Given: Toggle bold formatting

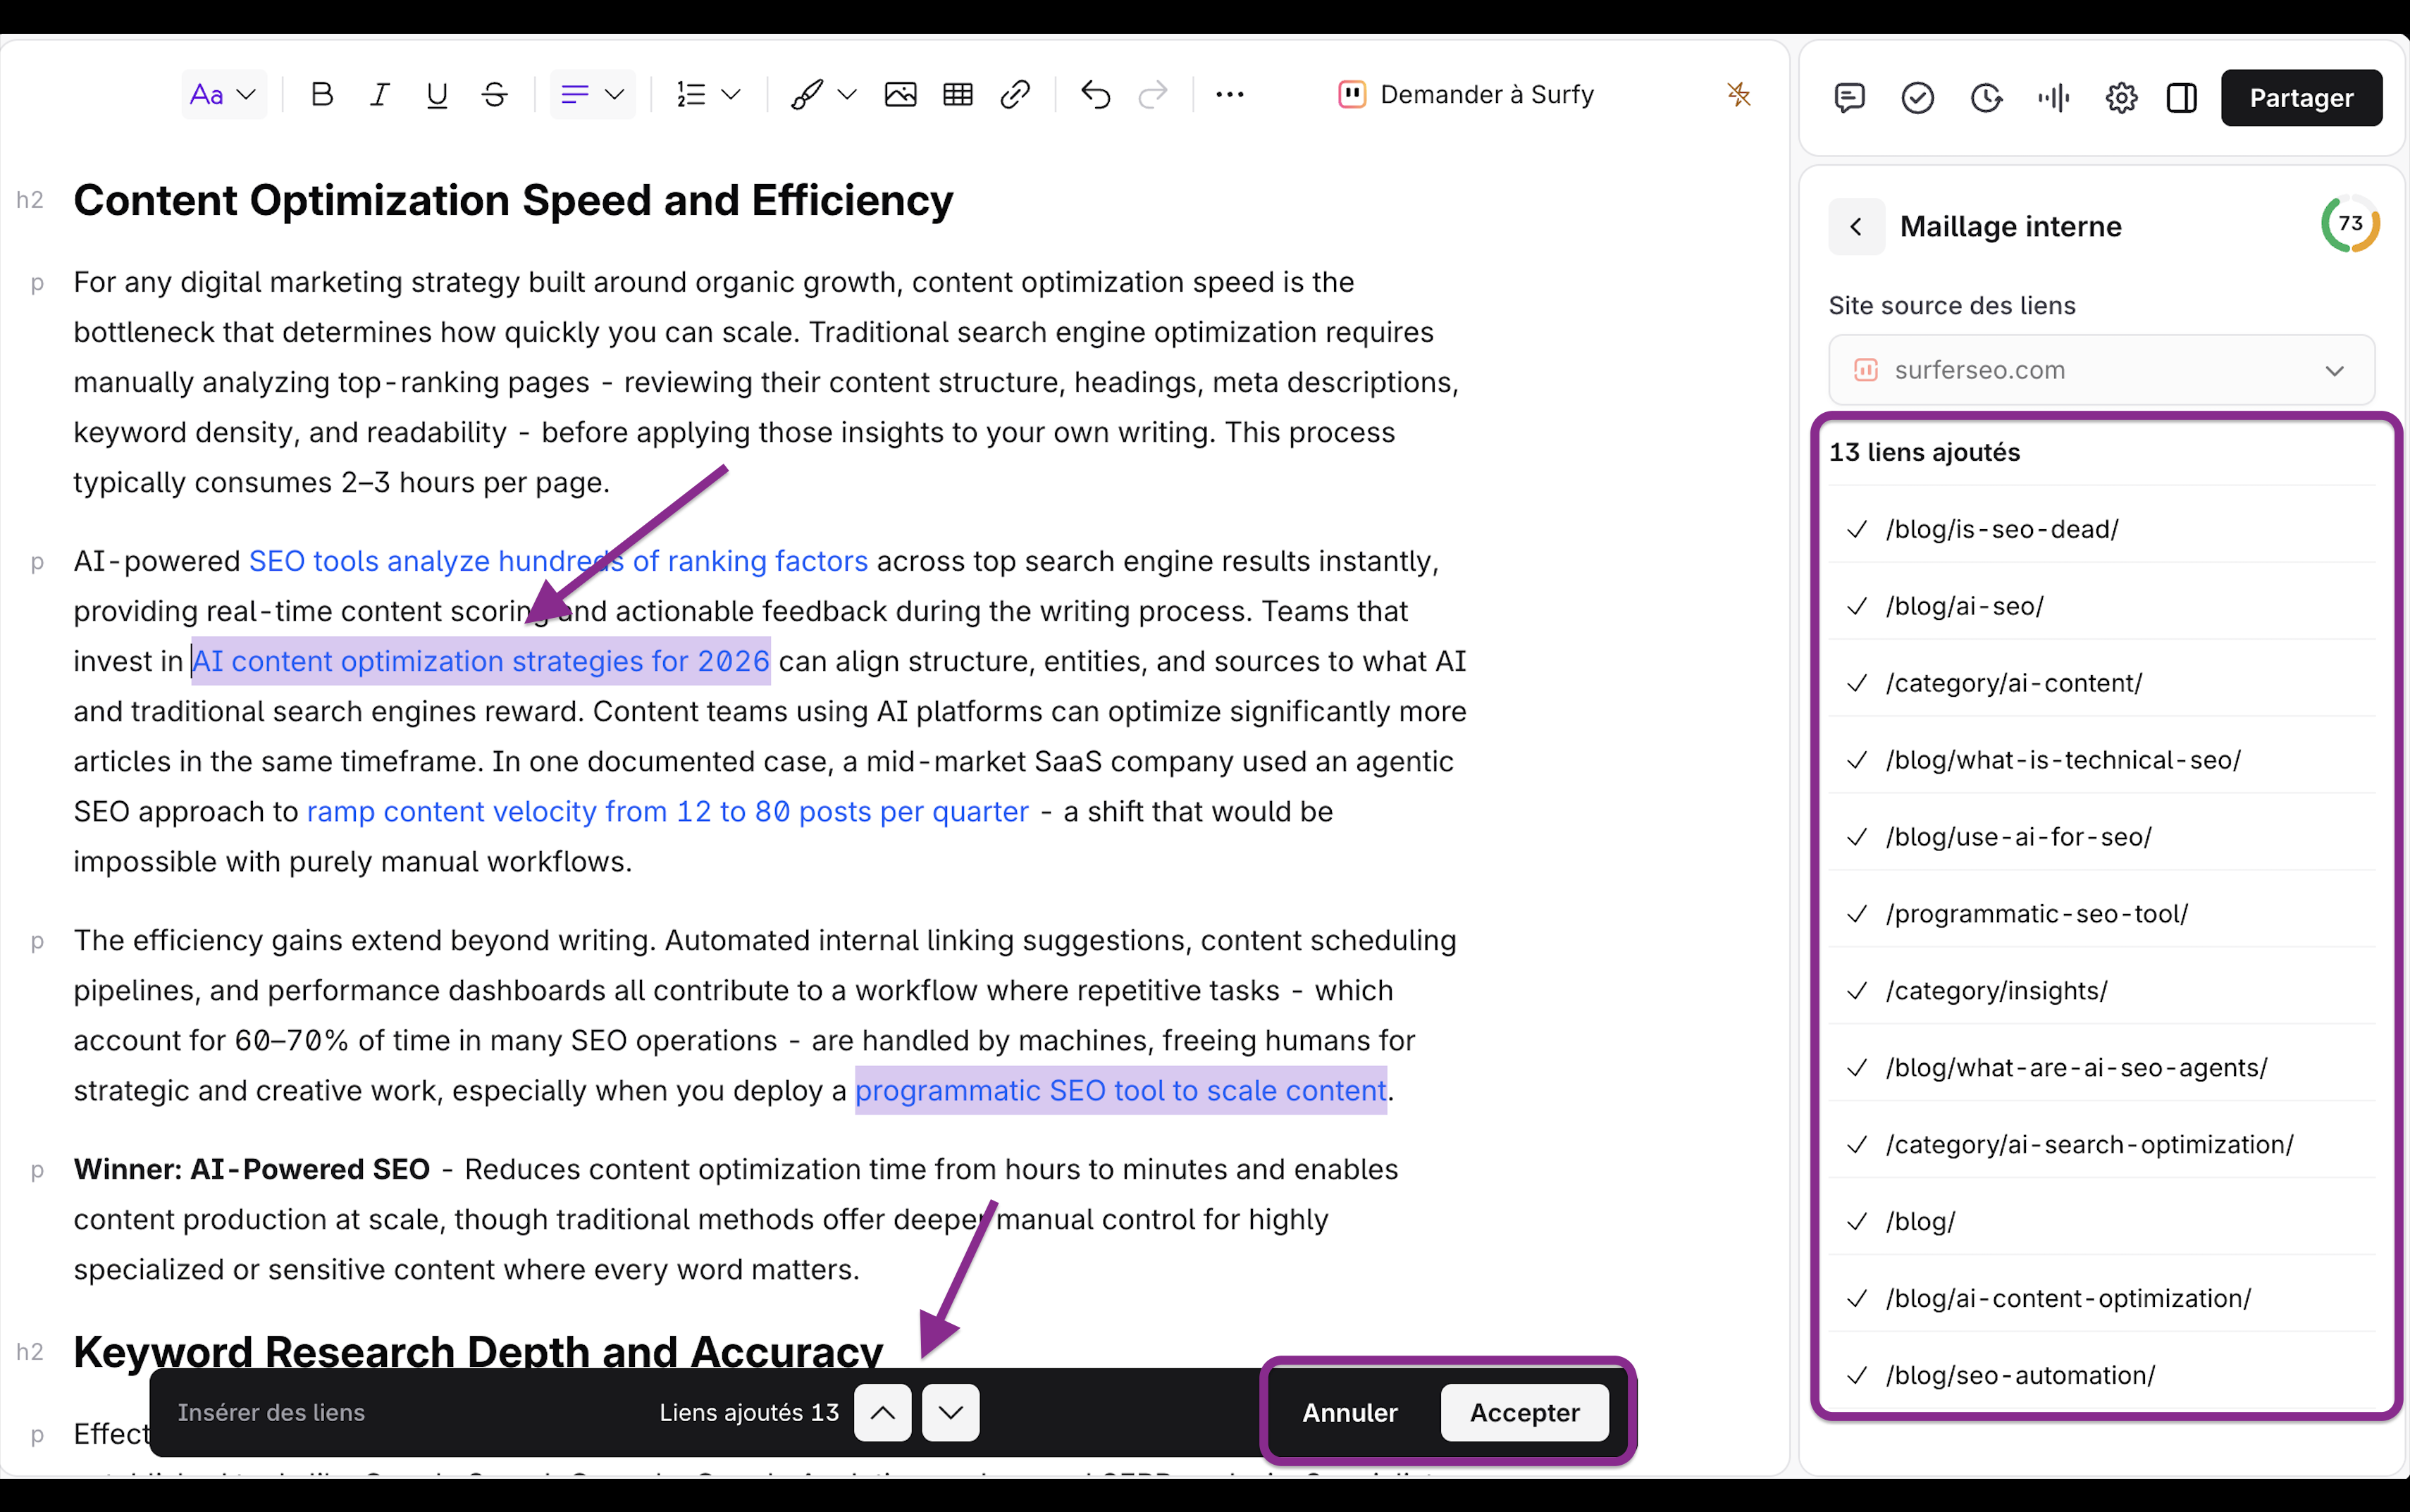Looking at the screenshot, I should [321, 95].
